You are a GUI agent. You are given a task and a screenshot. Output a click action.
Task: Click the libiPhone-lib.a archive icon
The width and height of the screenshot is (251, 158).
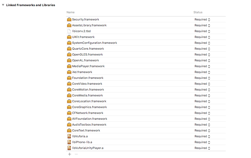point(69,142)
